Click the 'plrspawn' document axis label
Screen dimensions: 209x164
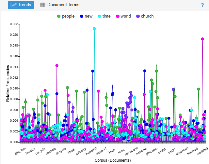pyautogui.click(x=152, y=151)
